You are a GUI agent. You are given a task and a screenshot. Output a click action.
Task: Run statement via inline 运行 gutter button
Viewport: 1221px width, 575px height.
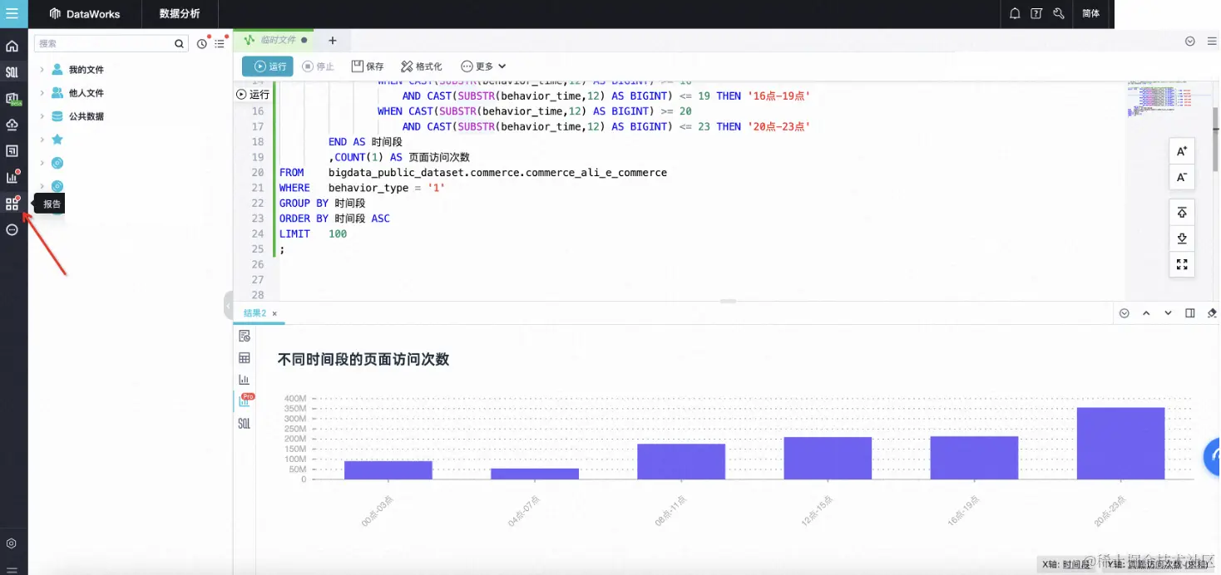coord(253,95)
